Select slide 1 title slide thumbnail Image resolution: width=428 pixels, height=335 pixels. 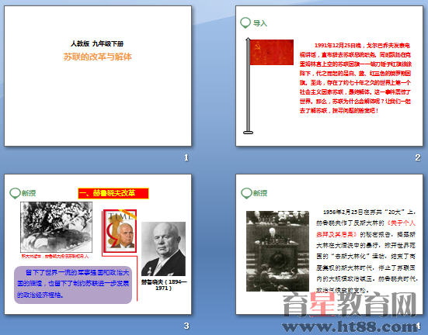tap(98, 76)
